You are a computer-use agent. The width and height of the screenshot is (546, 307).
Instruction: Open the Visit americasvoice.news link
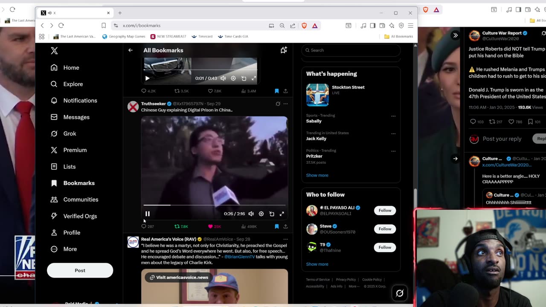click(x=179, y=278)
